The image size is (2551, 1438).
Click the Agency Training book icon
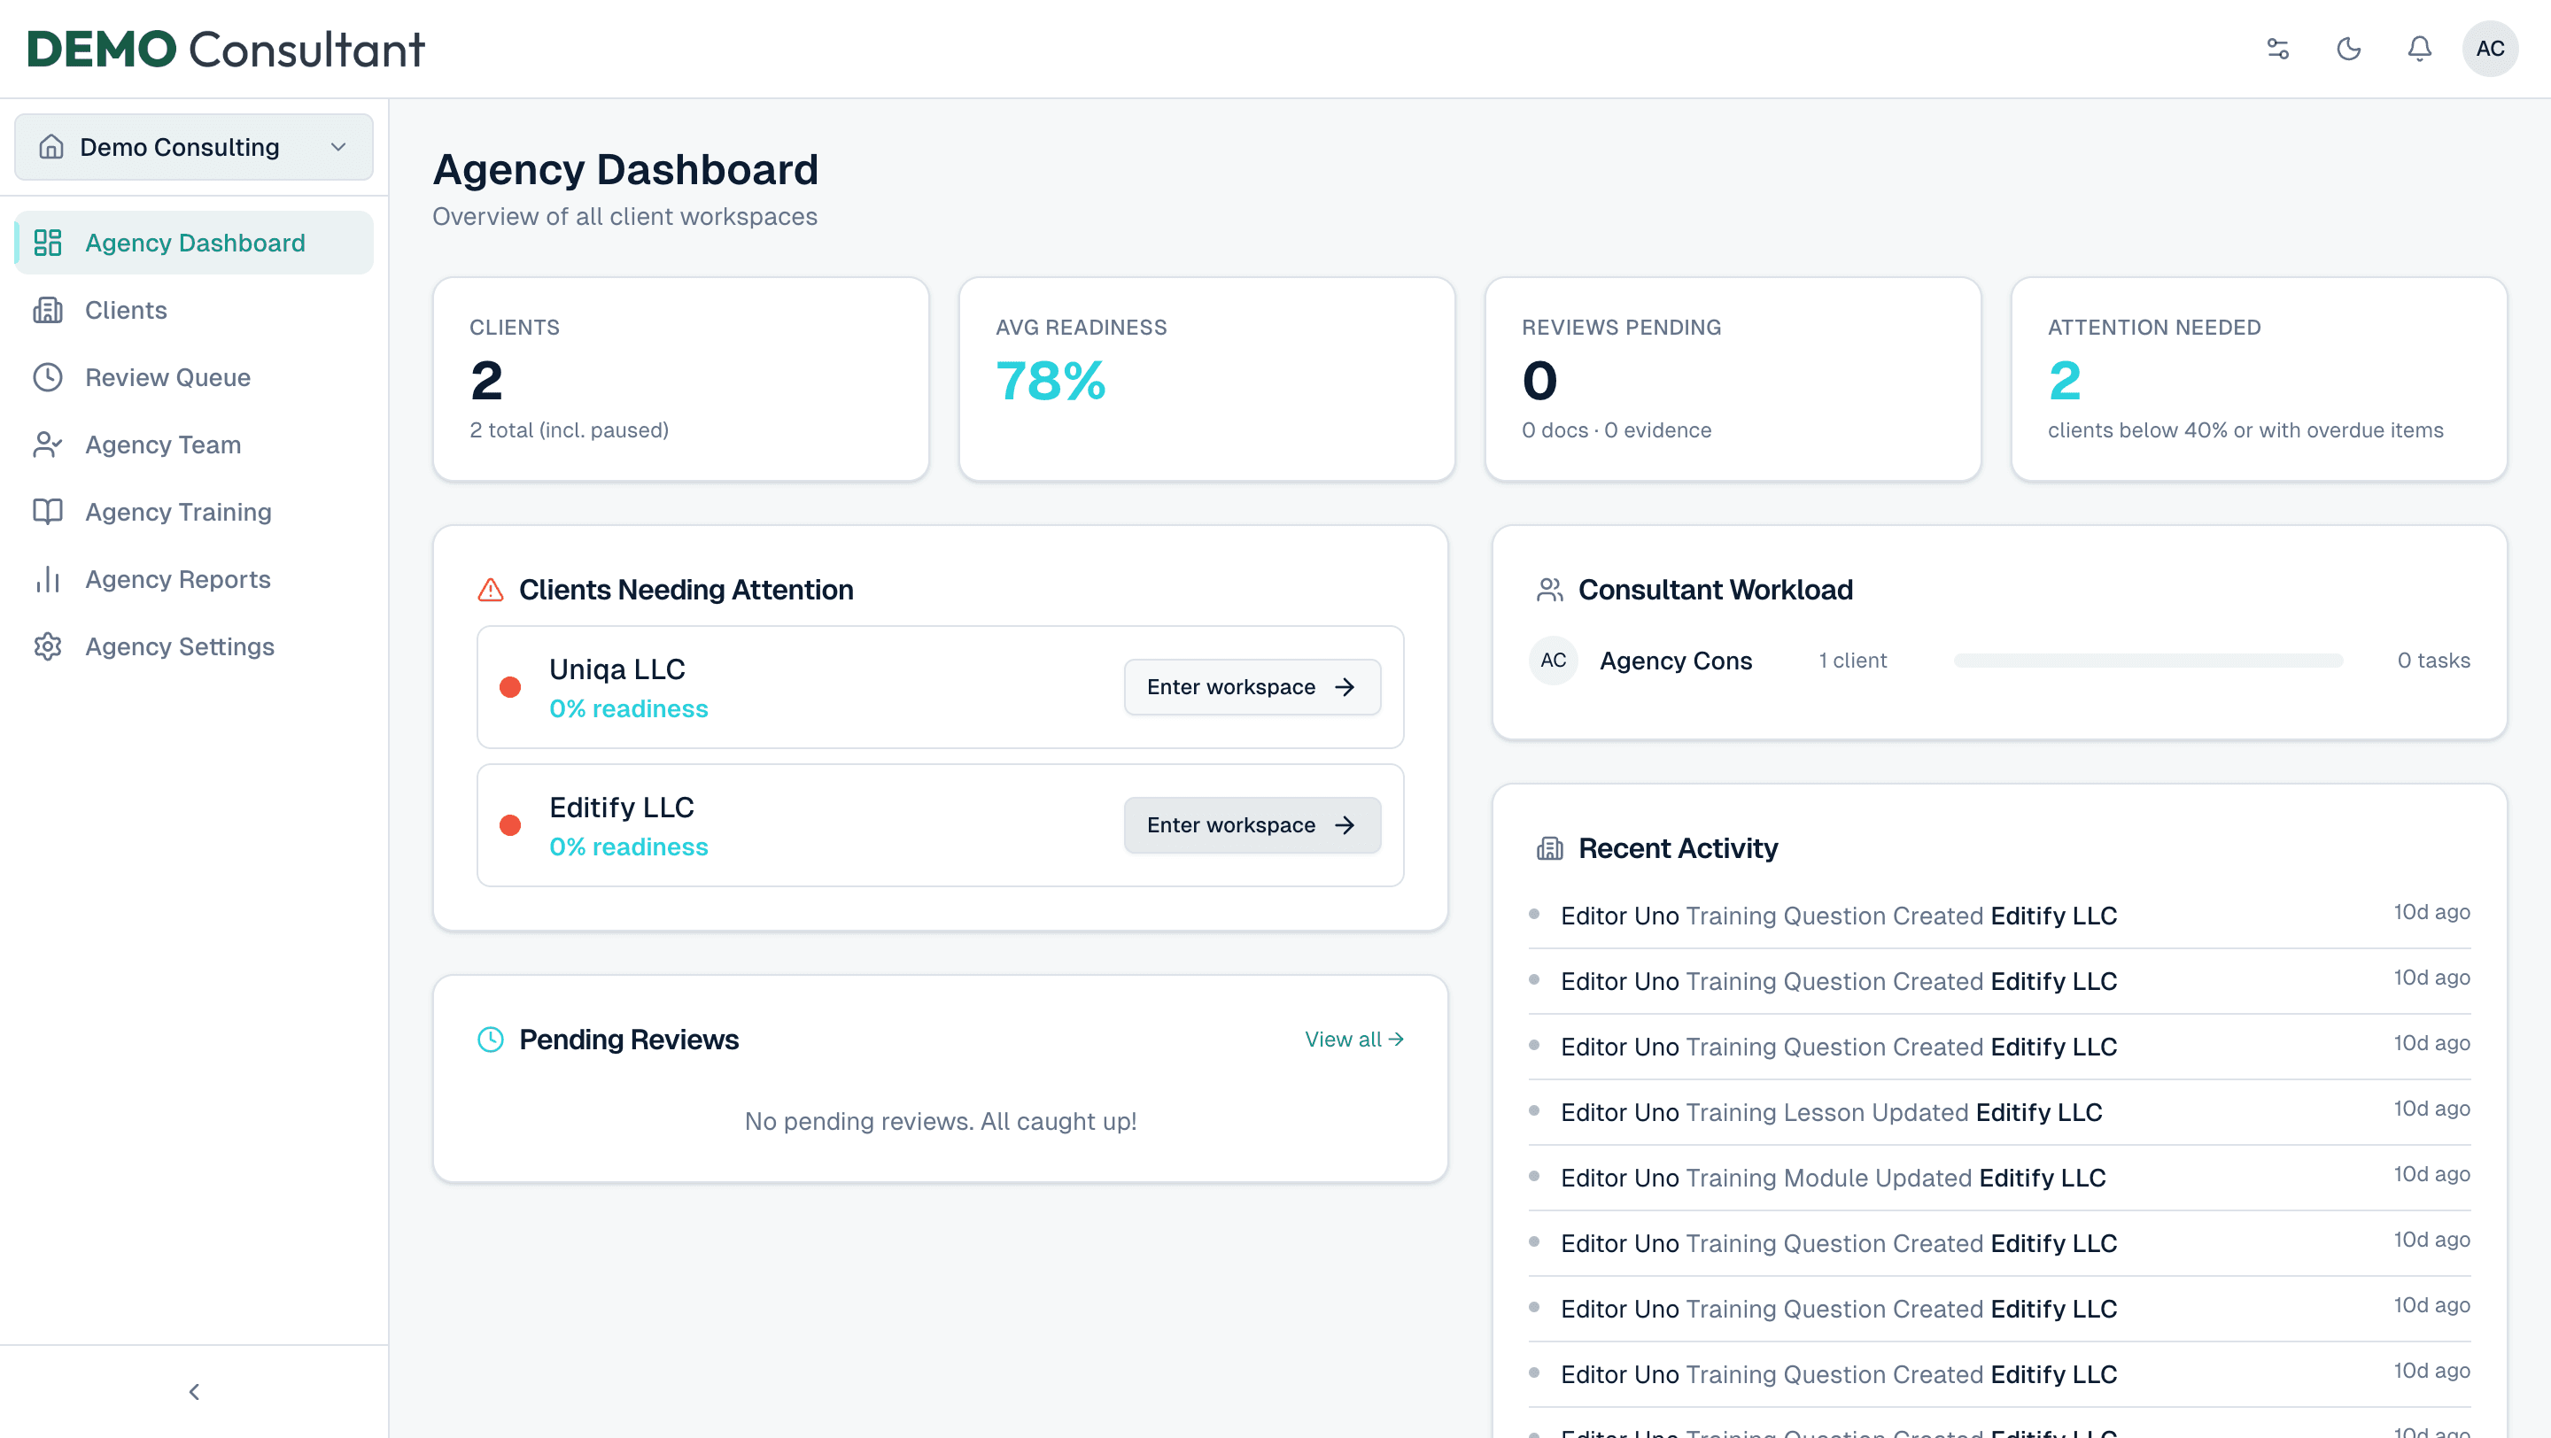pyautogui.click(x=48, y=512)
